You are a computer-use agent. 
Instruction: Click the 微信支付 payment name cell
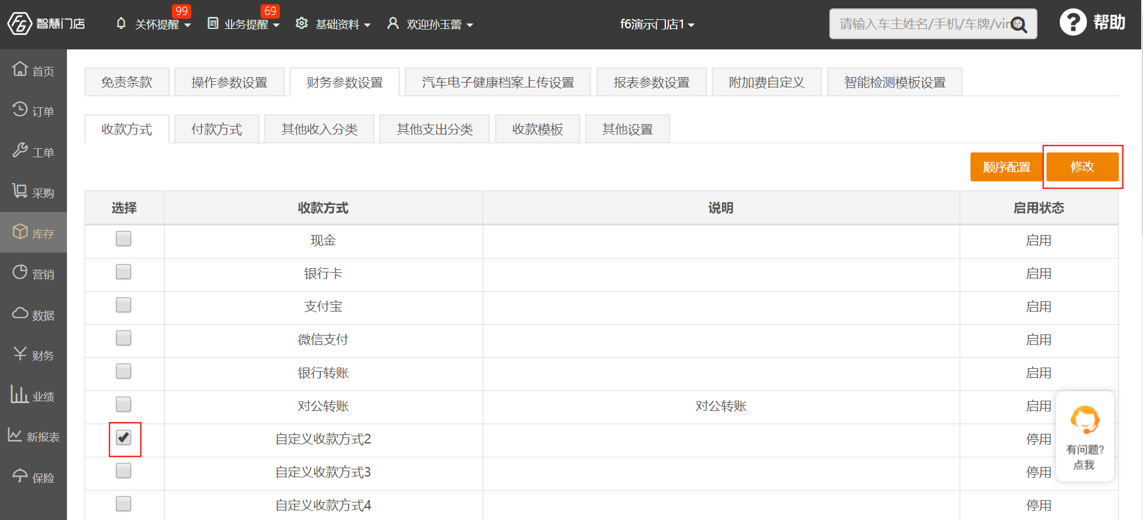point(323,340)
